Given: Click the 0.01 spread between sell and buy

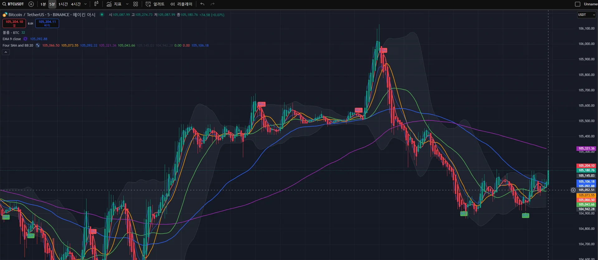Looking at the screenshot, I should [31, 23].
